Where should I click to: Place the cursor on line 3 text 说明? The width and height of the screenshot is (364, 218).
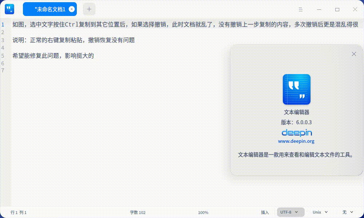[17, 40]
